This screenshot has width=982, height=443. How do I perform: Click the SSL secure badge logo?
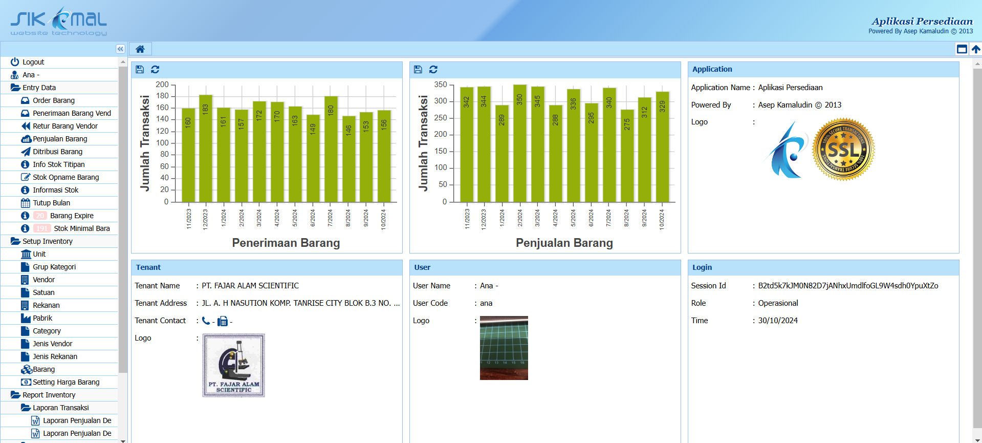pyautogui.click(x=843, y=150)
